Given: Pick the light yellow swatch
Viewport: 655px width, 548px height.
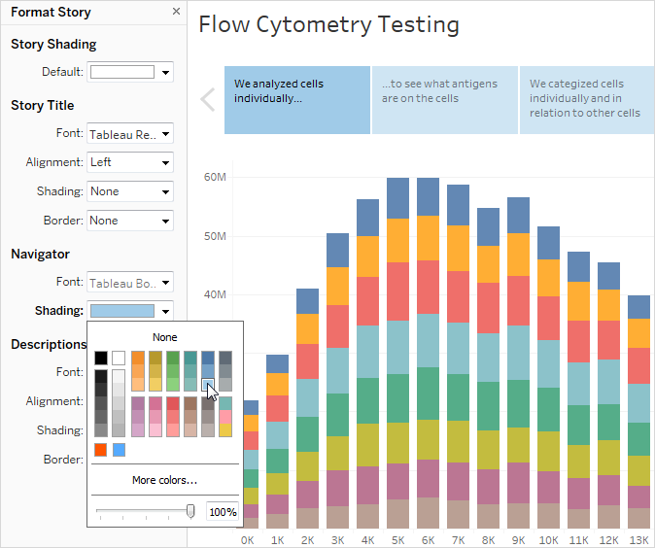Looking at the screenshot, I should 155,384.
